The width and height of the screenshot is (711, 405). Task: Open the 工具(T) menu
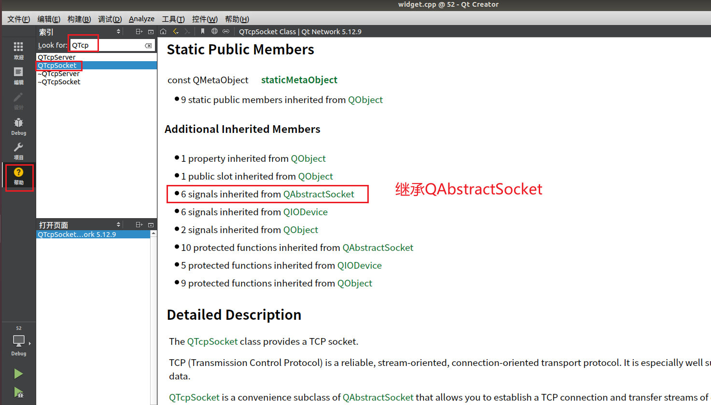coord(173,19)
